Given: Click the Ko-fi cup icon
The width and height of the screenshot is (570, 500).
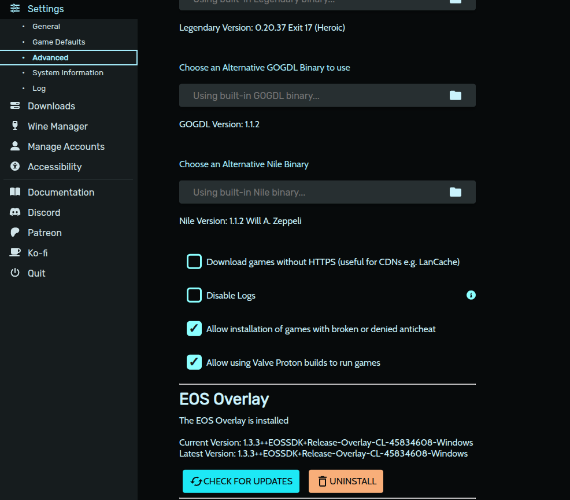Looking at the screenshot, I should 15,252.
